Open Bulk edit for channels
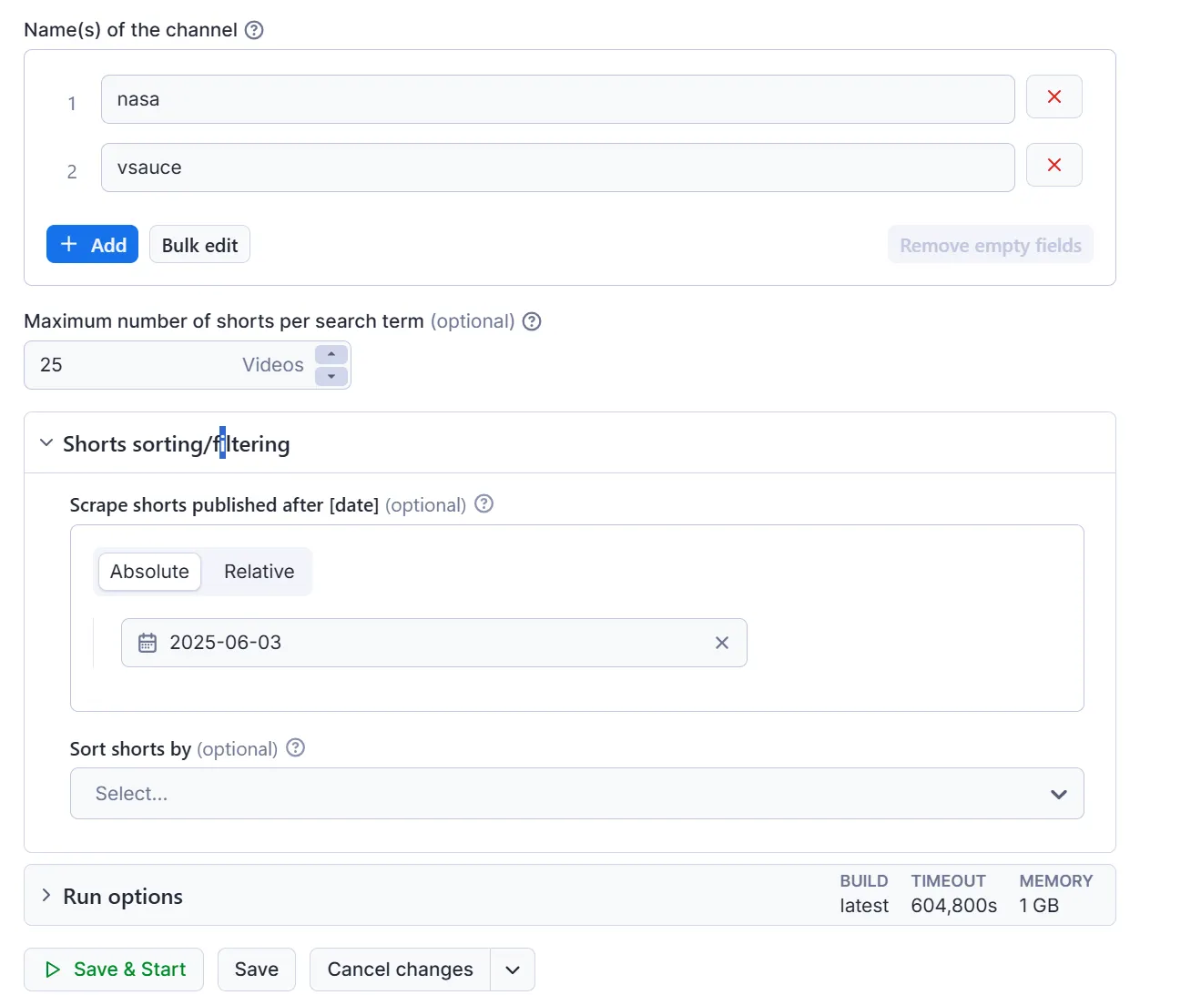The height and width of the screenshot is (995, 1201). 199,244
